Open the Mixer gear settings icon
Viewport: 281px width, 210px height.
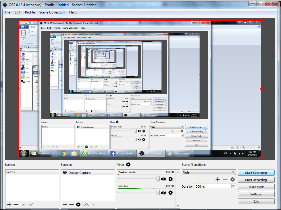tap(128, 164)
